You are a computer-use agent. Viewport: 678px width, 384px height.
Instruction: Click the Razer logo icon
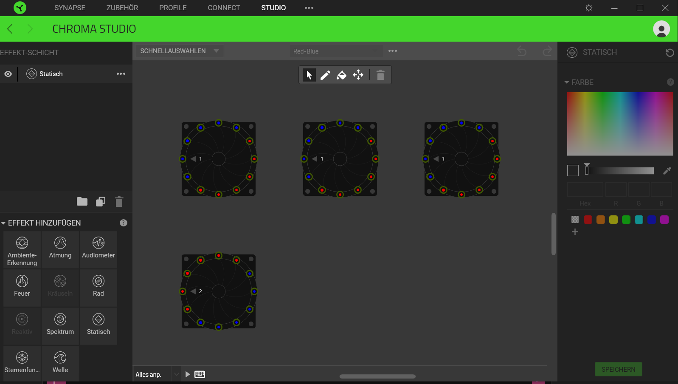[x=20, y=8]
